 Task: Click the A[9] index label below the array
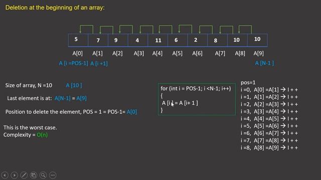point(259,53)
